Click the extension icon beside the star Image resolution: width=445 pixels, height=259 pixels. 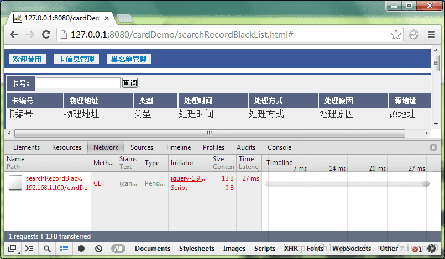point(413,35)
